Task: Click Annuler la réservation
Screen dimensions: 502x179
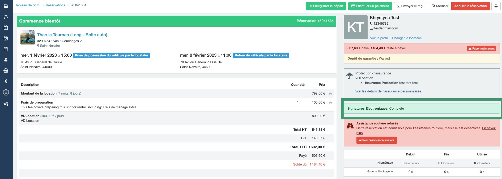Action: [x=470, y=6]
